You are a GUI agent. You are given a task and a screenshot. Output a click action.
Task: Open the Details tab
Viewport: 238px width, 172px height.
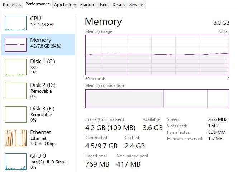click(119, 5)
